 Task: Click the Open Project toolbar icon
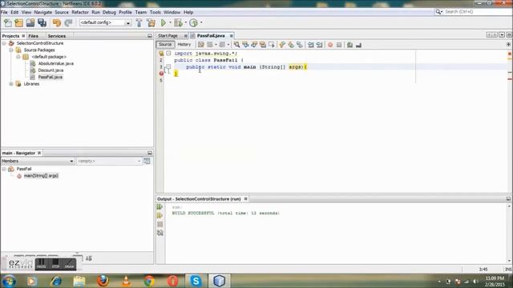pyautogui.click(x=30, y=22)
